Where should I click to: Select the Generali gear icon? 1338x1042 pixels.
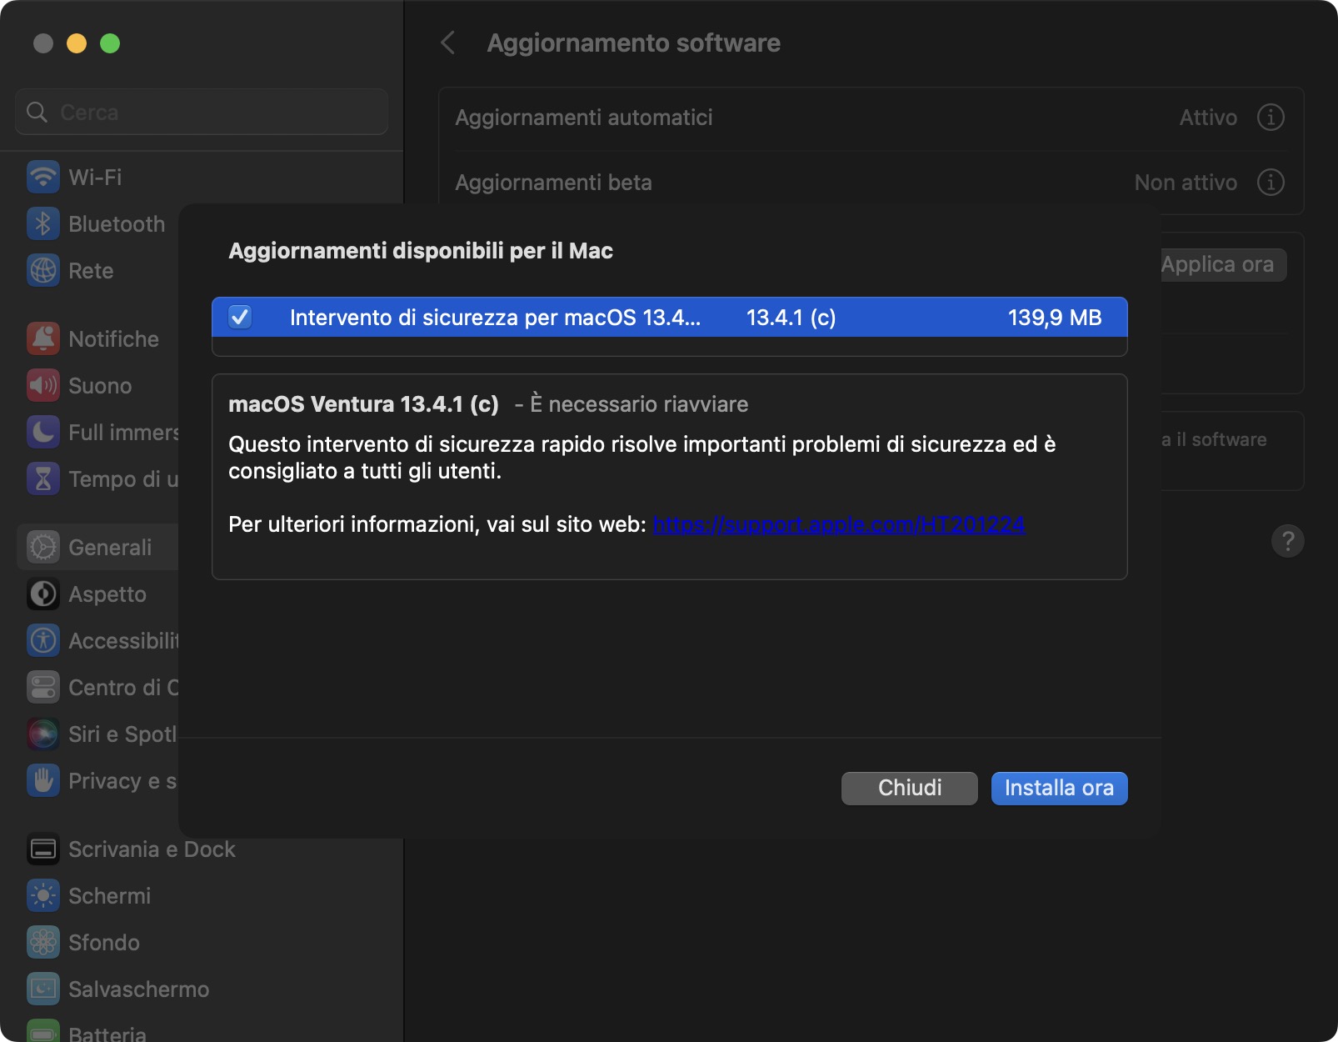click(x=43, y=547)
